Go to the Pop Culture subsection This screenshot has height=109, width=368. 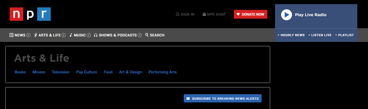point(87,72)
